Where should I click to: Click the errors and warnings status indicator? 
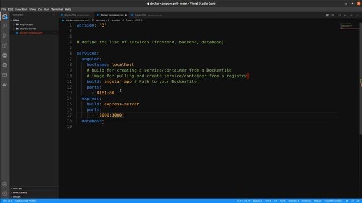click(x=8, y=201)
